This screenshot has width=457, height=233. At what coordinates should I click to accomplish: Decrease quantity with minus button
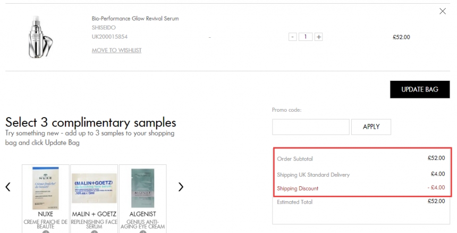293,37
